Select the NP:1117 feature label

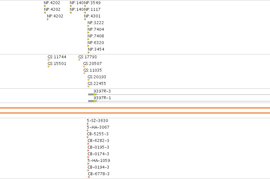[92, 10]
